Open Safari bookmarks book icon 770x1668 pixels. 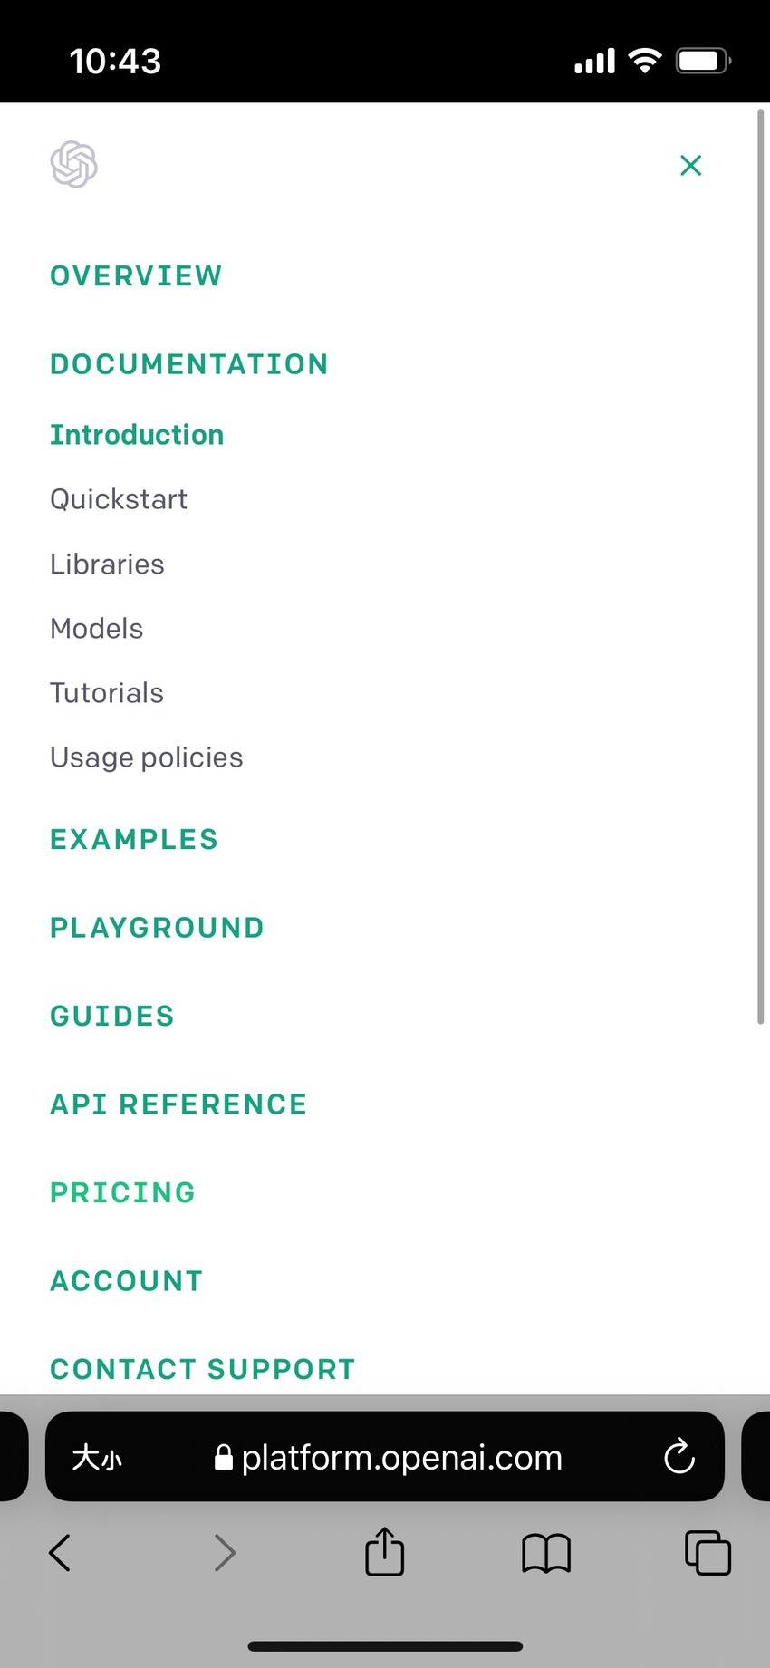point(546,1553)
